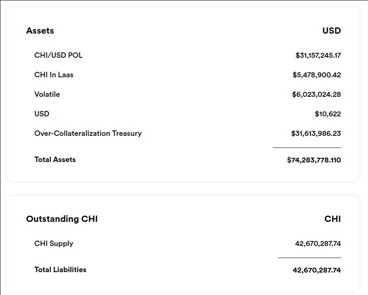Select the CHI column header
Image resolution: width=368 pixels, height=295 pixels.
pyautogui.click(x=332, y=219)
